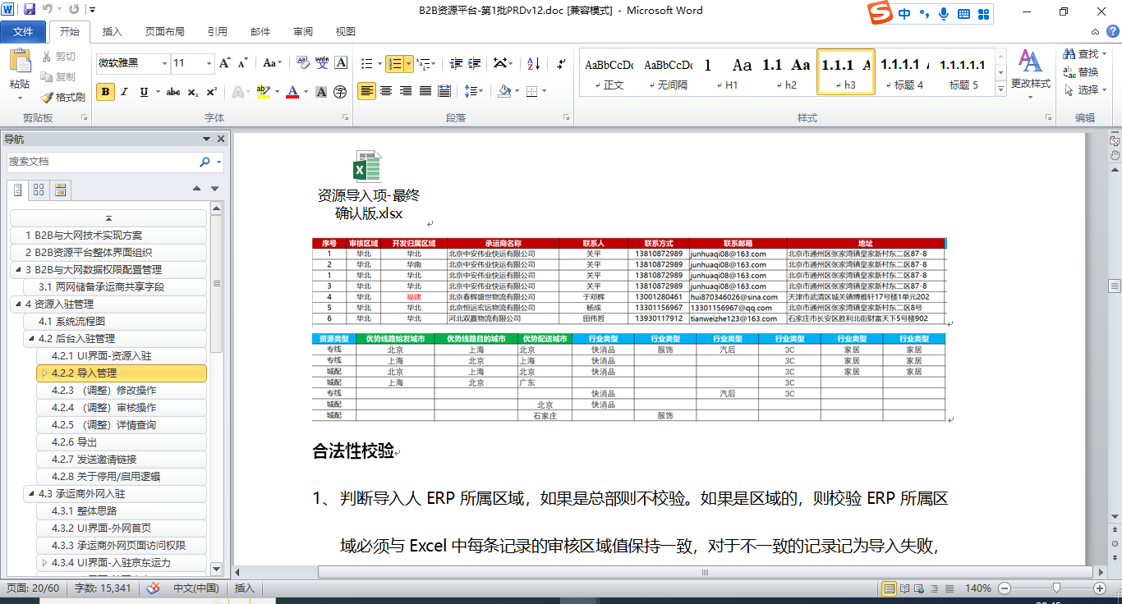Click the sort A-Z icon
1122x604 pixels.
(533, 63)
